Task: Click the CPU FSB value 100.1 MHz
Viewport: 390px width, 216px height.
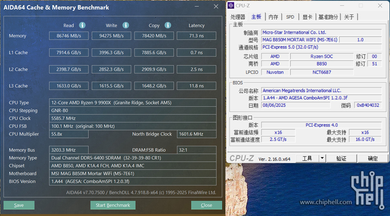Action: [133, 126]
